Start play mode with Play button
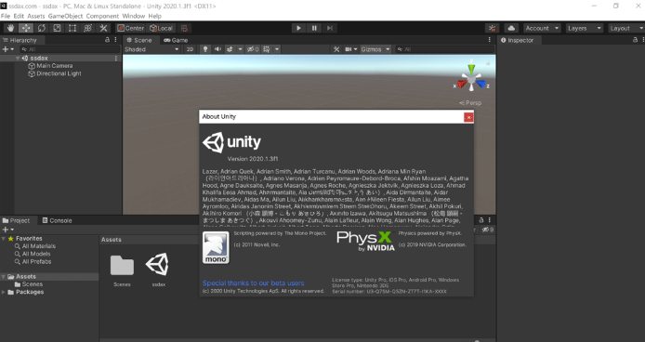This screenshot has height=342, width=645. [298, 28]
